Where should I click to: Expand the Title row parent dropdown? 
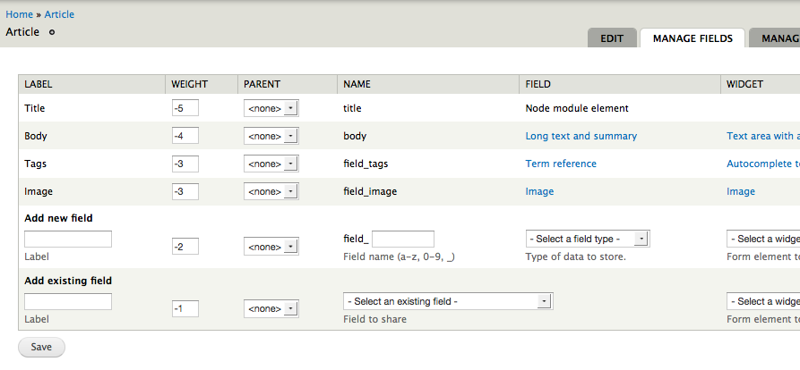click(271, 109)
